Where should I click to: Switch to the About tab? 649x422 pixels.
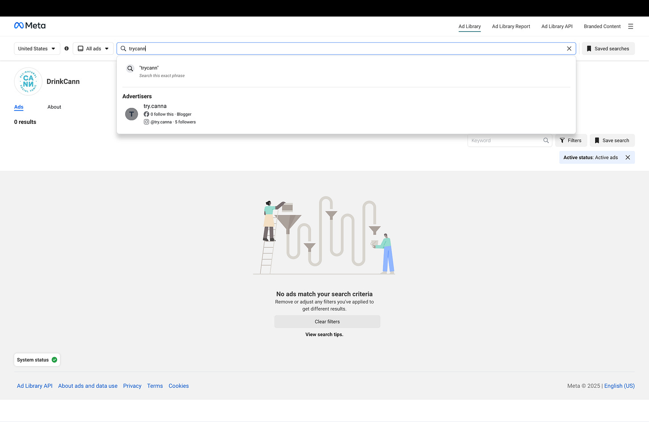tap(54, 107)
